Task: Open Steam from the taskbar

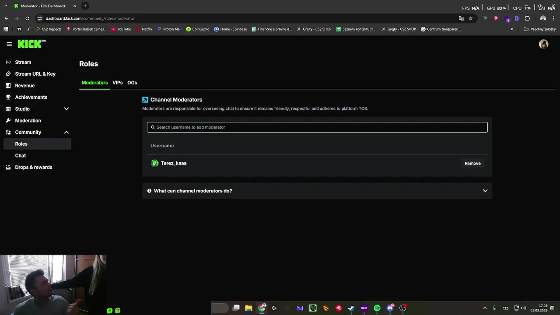Action: coord(351,308)
